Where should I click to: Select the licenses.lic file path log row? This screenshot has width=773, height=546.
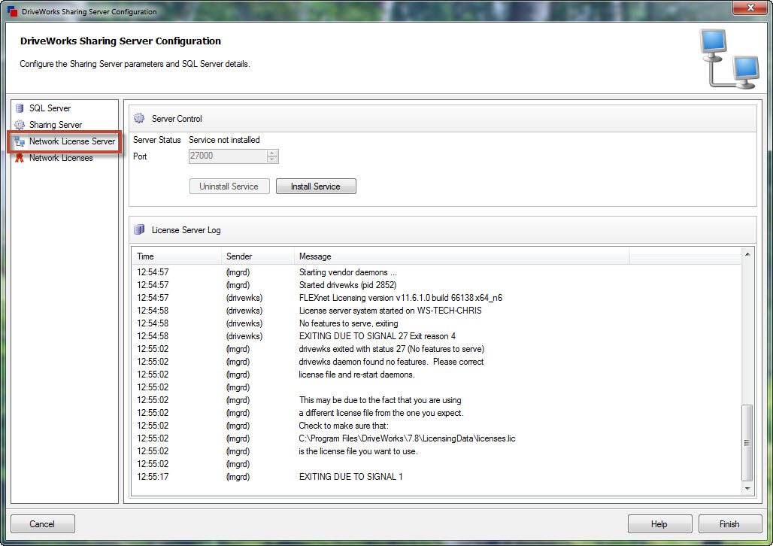(437, 438)
